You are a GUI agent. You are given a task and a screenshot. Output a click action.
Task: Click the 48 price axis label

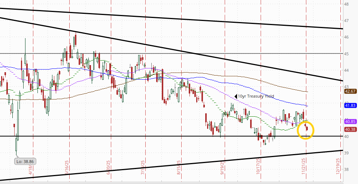point(346,4)
